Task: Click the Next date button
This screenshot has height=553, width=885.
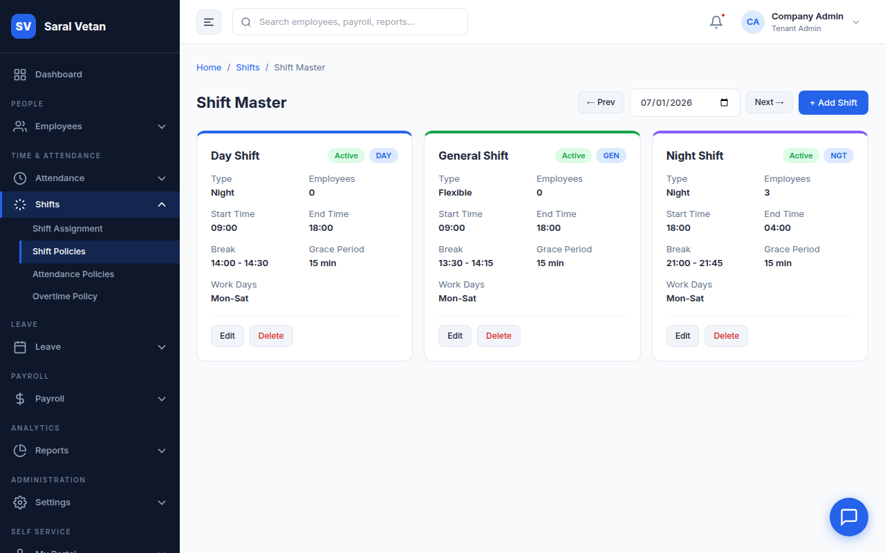Action: (x=770, y=102)
